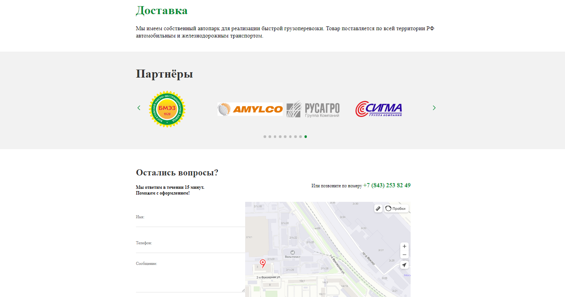Select building label 2с30 on map
The height and width of the screenshot is (297, 565).
click(355, 204)
